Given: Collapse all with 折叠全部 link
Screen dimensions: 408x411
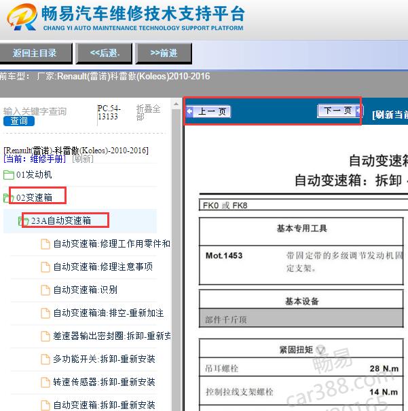Looking at the screenshot, I should click(148, 113).
